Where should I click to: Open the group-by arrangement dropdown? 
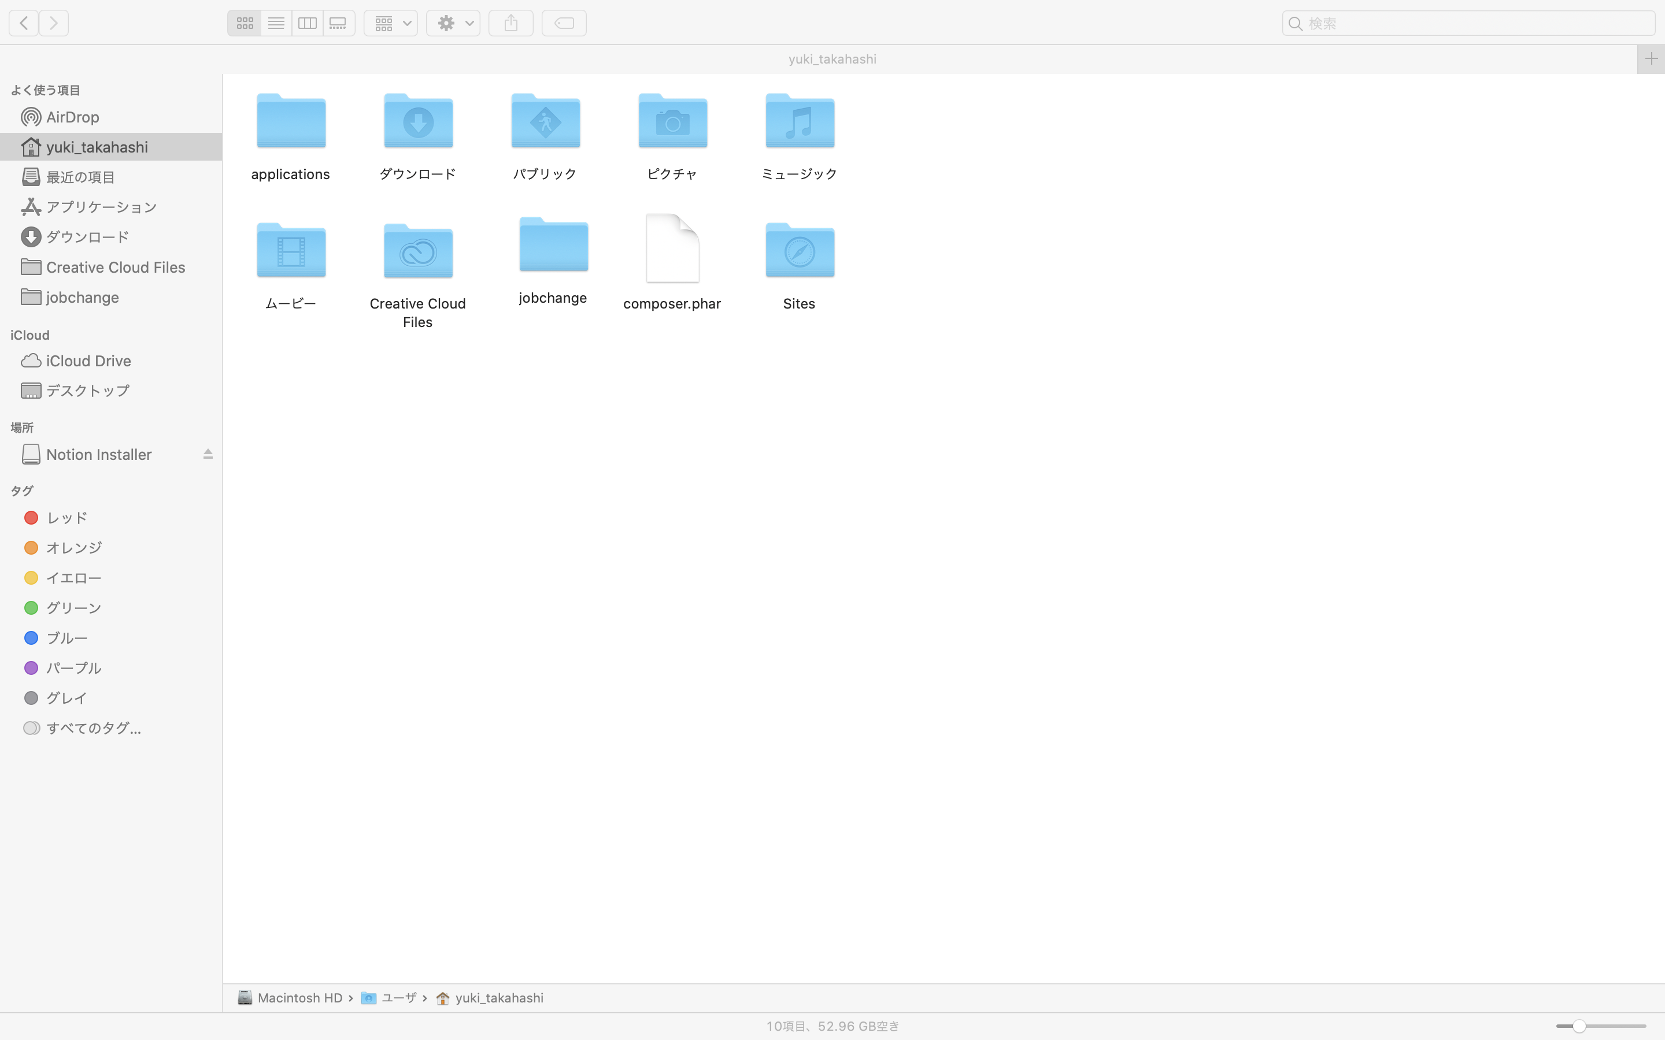click(x=391, y=23)
